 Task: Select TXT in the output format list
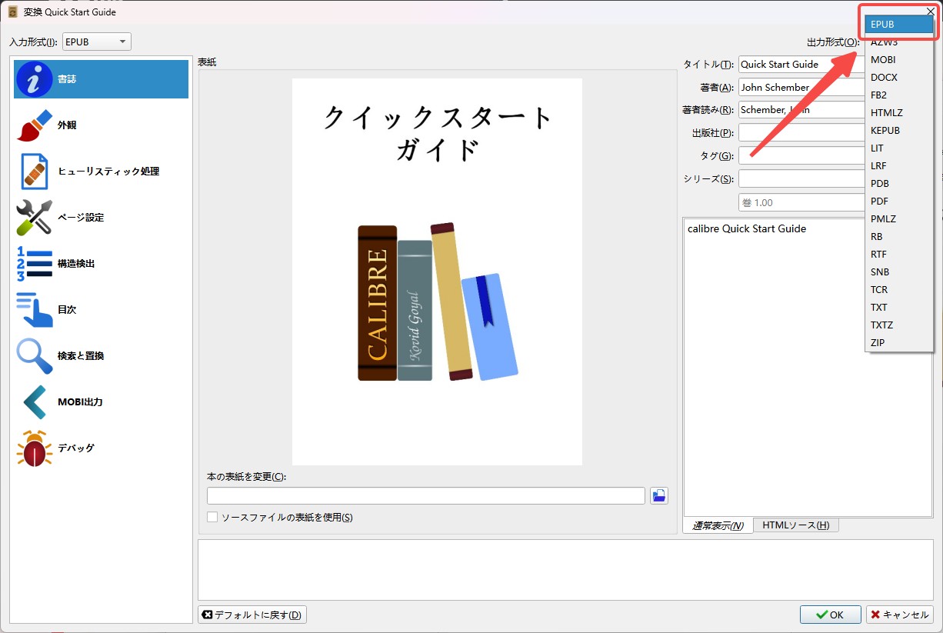point(899,308)
